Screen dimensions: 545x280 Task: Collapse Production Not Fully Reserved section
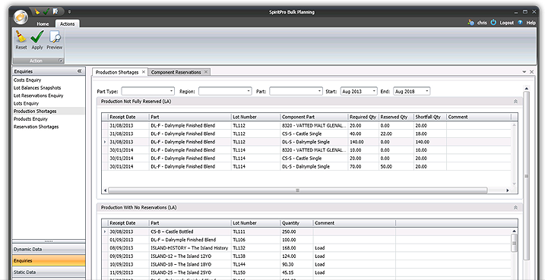515,102
